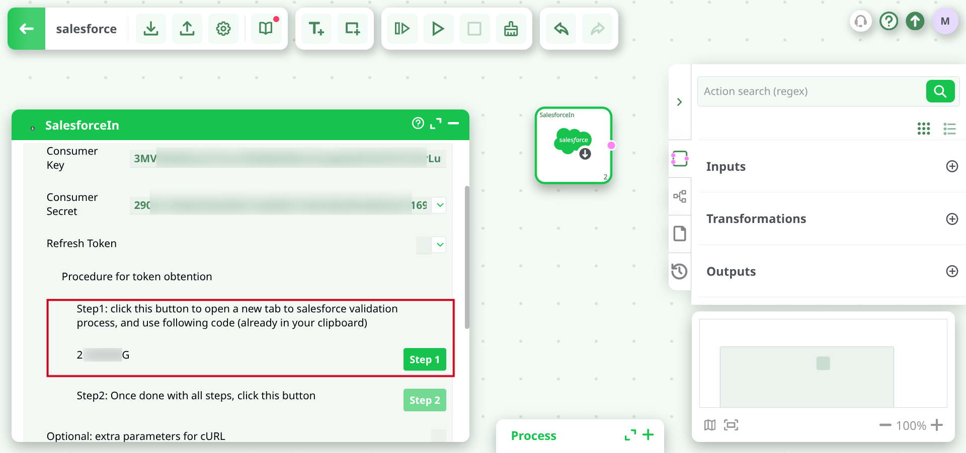Click the add text note icon
Viewport: 966px width, 453px height.
pyautogui.click(x=316, y=29)
